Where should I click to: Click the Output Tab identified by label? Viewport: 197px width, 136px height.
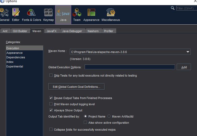pos(64,116)
